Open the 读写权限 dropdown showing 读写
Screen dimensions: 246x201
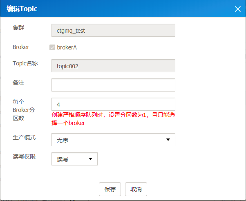pos(74,159)
